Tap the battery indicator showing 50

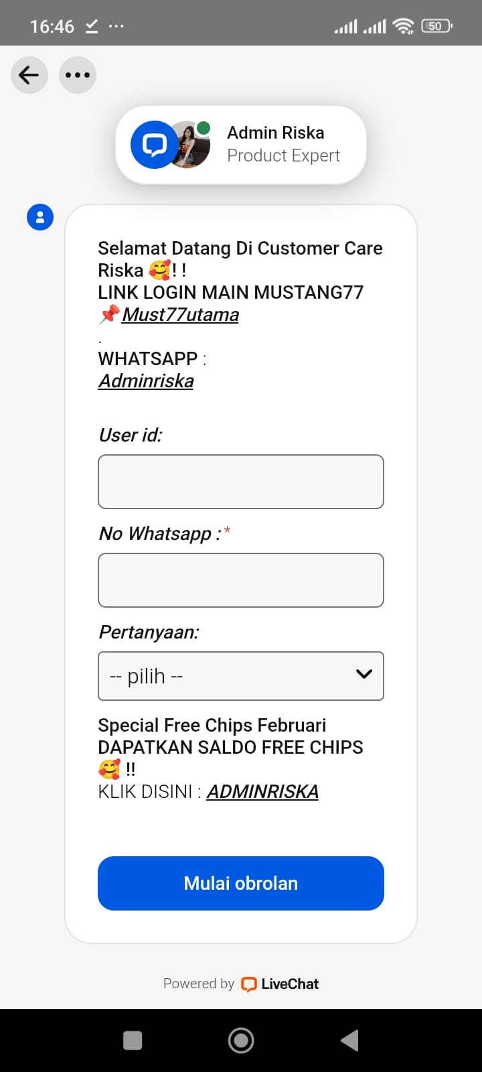(x=435, y=26)
